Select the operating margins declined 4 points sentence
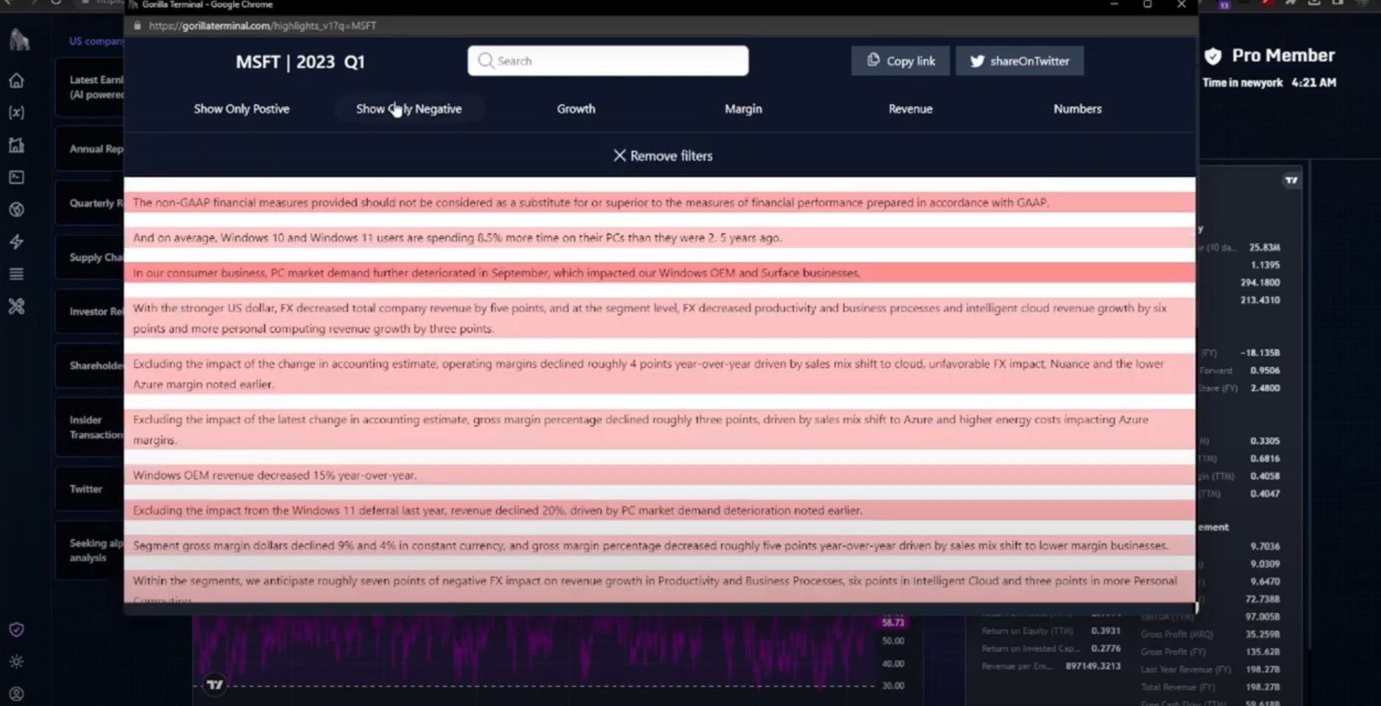Screen dimensions: 1381x706 (x=660, y=374)
